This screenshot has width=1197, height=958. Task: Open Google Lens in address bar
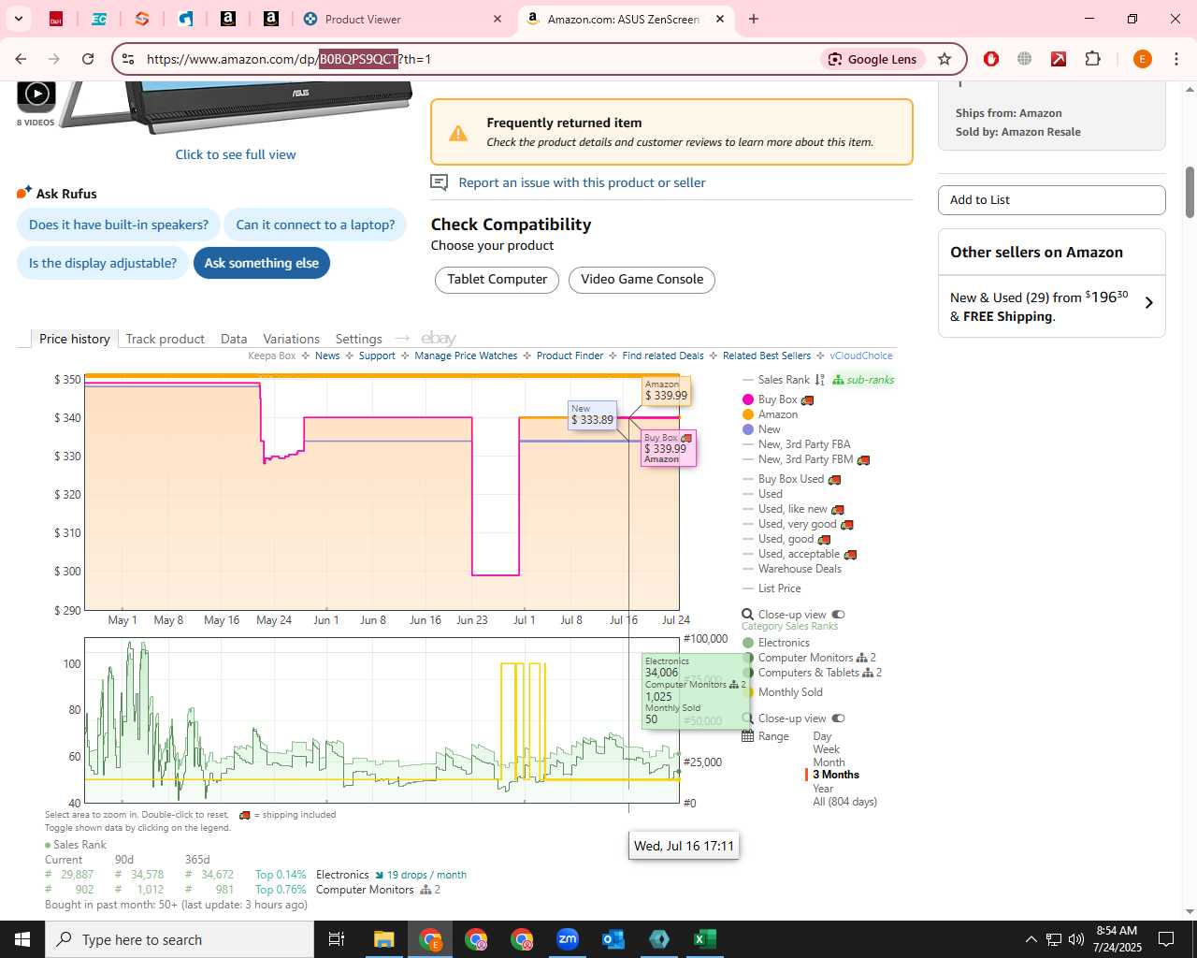coord(873,59)
